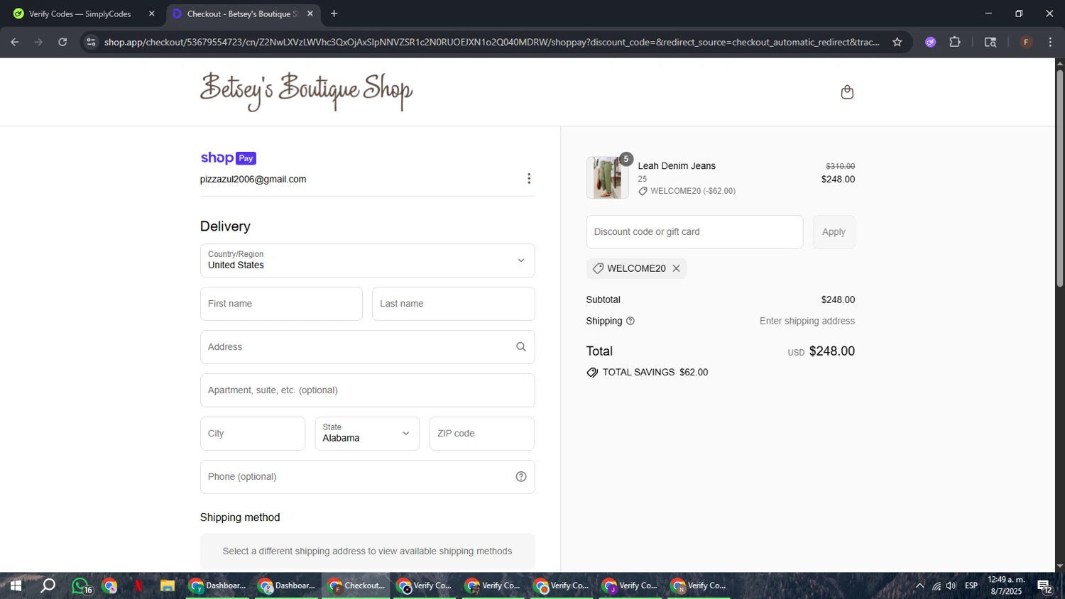Image resolution: width=1065 pixels, height=599 pixels.
Task: Click the Apply discount button
Action: 834,232
